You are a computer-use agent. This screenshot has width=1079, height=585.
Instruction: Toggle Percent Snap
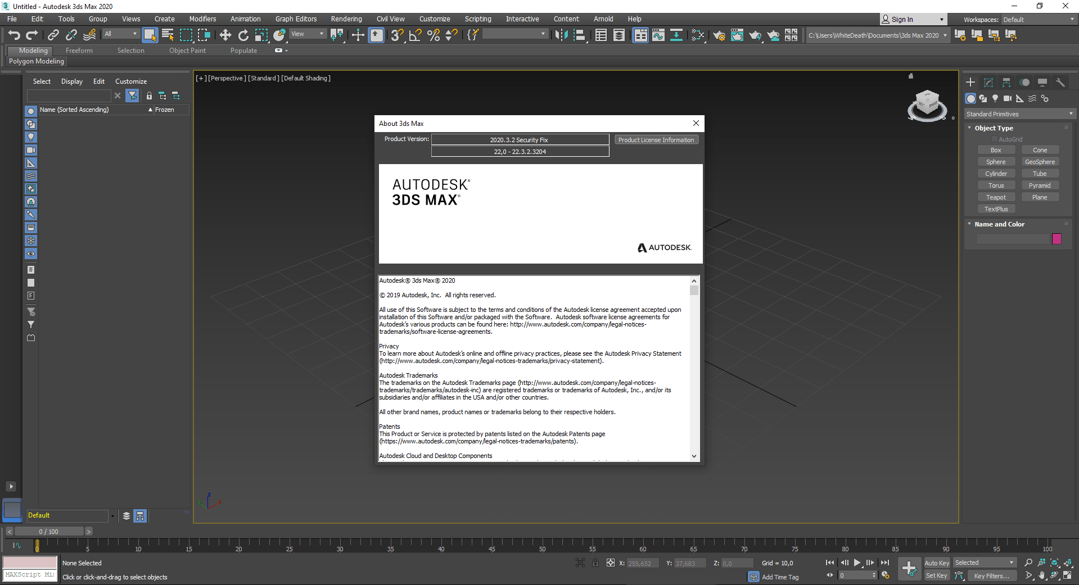click(434, 35)
